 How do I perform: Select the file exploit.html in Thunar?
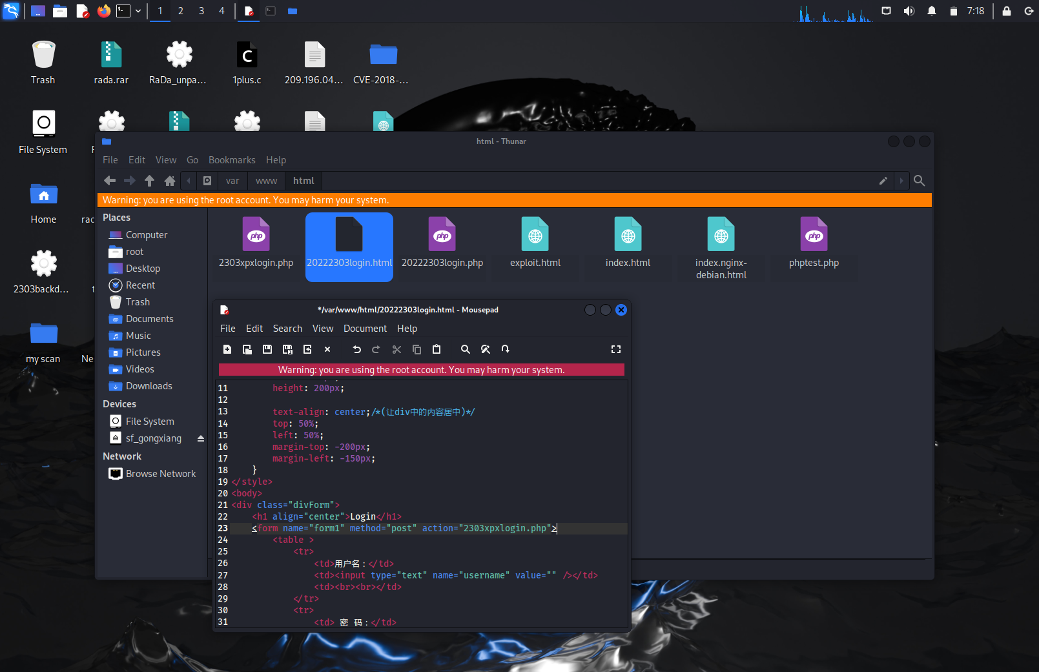pyautogui.click(x=535, y=243)
